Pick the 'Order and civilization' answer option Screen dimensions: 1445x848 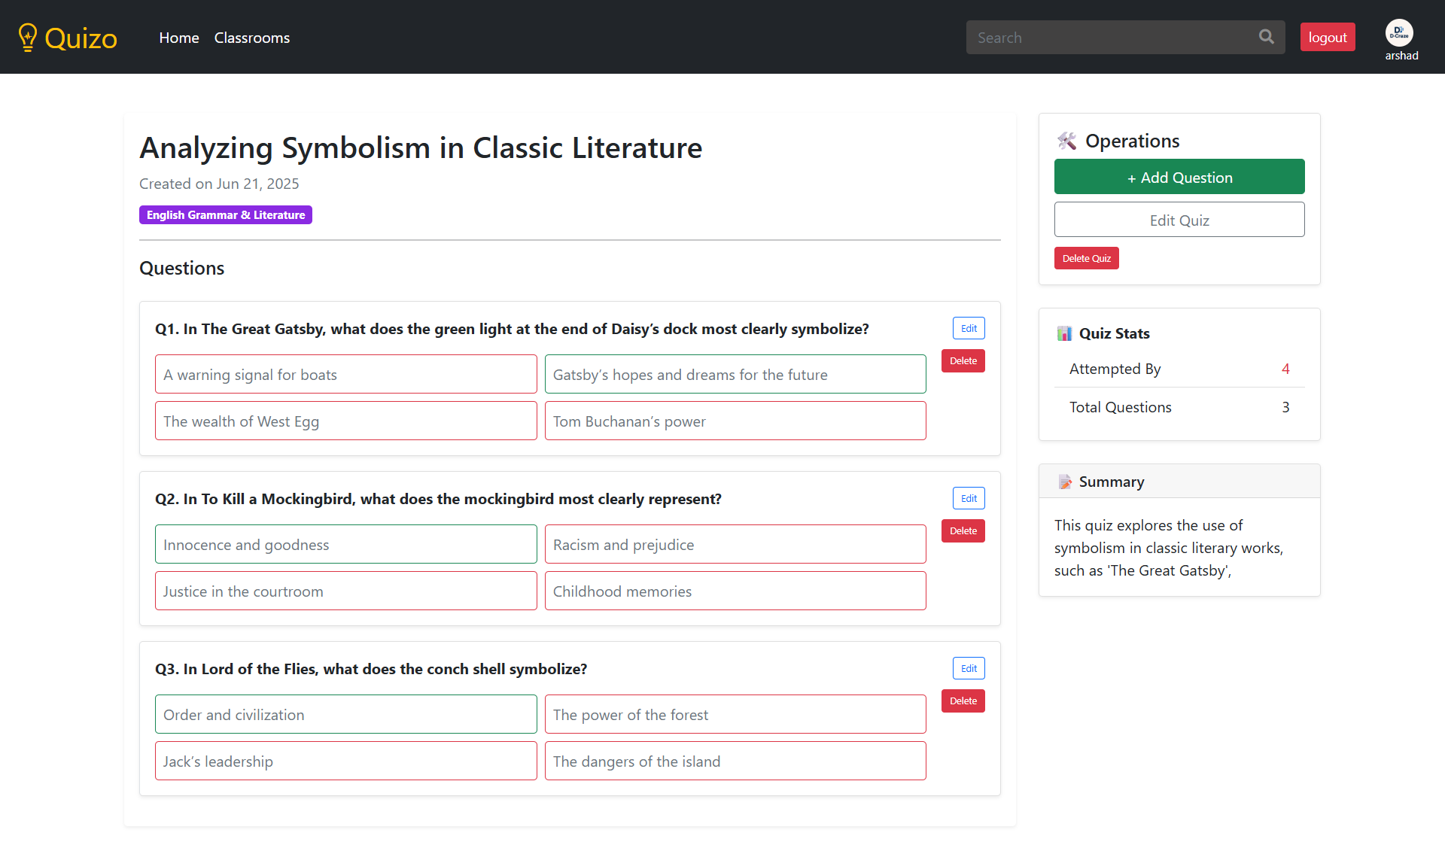(x=345, y=715)
